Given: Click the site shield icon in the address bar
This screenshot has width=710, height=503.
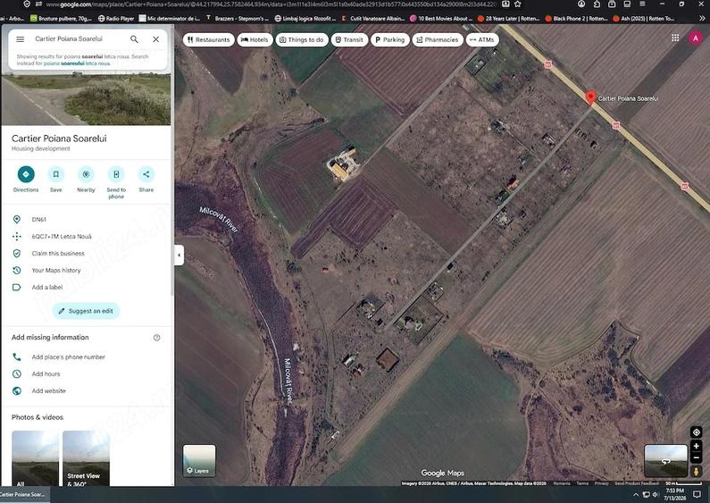Looking at the screenshot, I should pyautogui.click(x=27, y=4).
